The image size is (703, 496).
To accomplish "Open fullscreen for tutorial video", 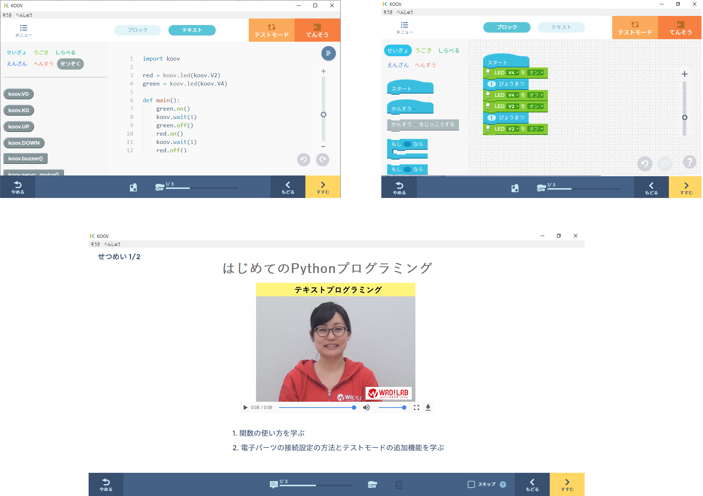I will (x=416, y=408).
